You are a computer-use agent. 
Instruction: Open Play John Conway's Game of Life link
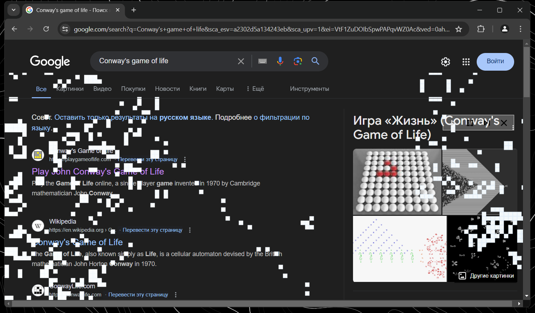98,171
